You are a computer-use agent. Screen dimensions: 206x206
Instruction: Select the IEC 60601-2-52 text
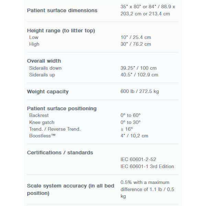tap(138, 160)
